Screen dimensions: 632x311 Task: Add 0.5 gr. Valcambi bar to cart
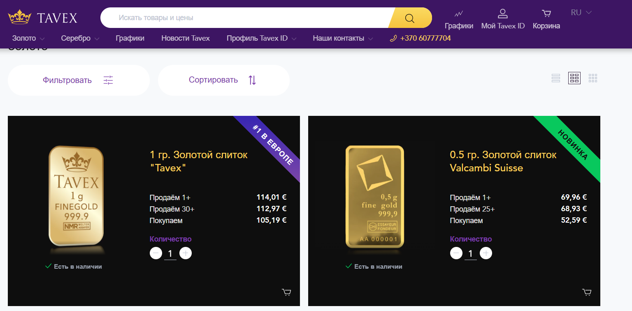coord(587,293)
